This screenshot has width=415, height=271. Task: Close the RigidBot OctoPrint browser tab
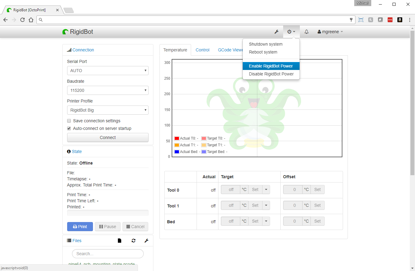coord(57,10)
